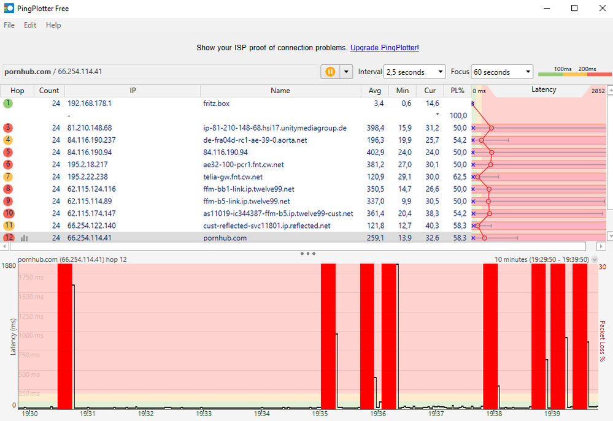Open the dropdown arrow beside the pause button

(x=346, y=72)
